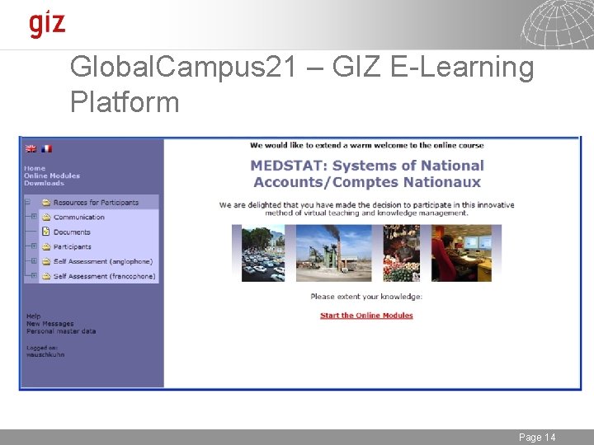This screenshot has width=594, height=445.
Task: Click the Start the Online Modules link
Action: 366,316
